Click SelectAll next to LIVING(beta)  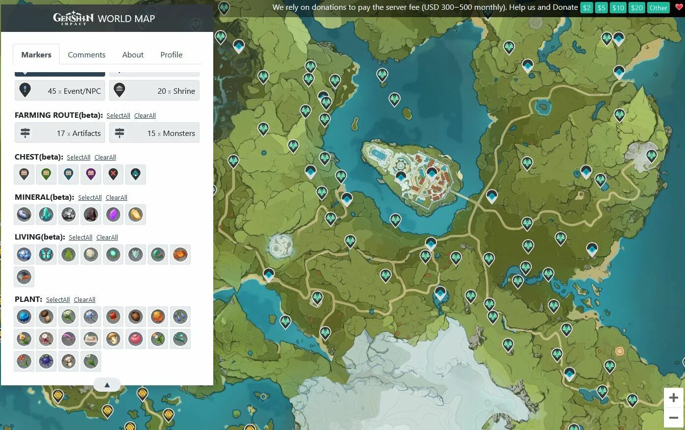[81, 237]
